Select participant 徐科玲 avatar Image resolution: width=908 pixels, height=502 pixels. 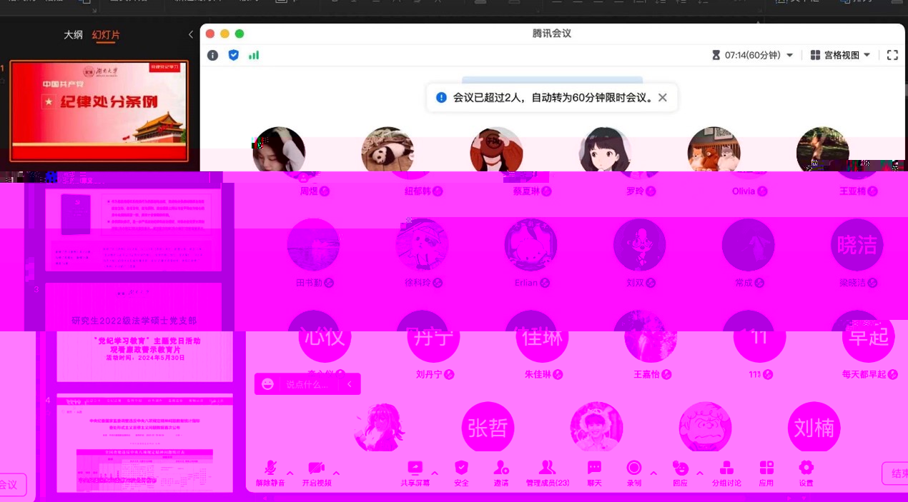[x=422, y=244]
